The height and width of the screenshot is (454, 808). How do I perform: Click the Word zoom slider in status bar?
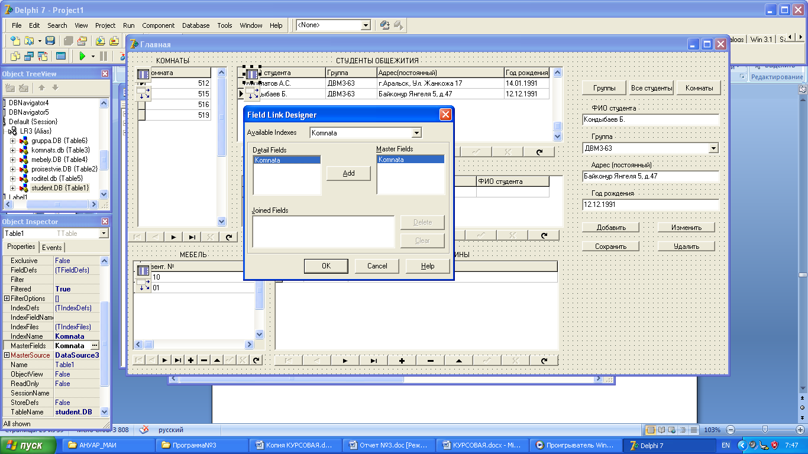tap(765, 430)
